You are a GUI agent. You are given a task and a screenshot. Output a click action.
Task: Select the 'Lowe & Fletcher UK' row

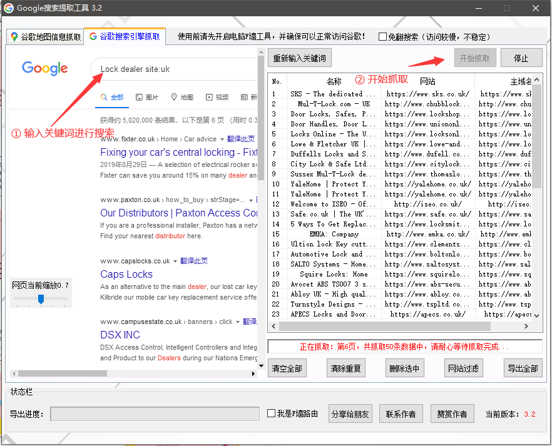pyautogui.click(x=400, y=144)
